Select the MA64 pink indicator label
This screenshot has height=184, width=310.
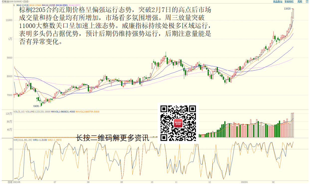pyautogui.click(x=75, y=5)
